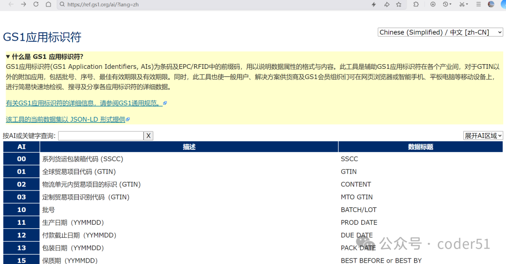Select AI code 00
Image resolution: width=506 pixels, height=264 pixels.
click(x=21, y=159)
